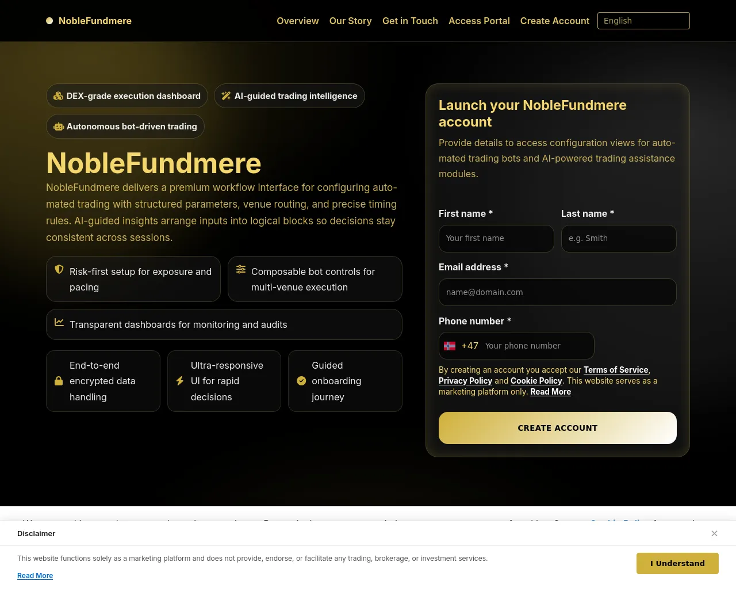Focus the Email address input field
Screen dimensions: 736x589
pyautogui.click(x=558, y=292)
